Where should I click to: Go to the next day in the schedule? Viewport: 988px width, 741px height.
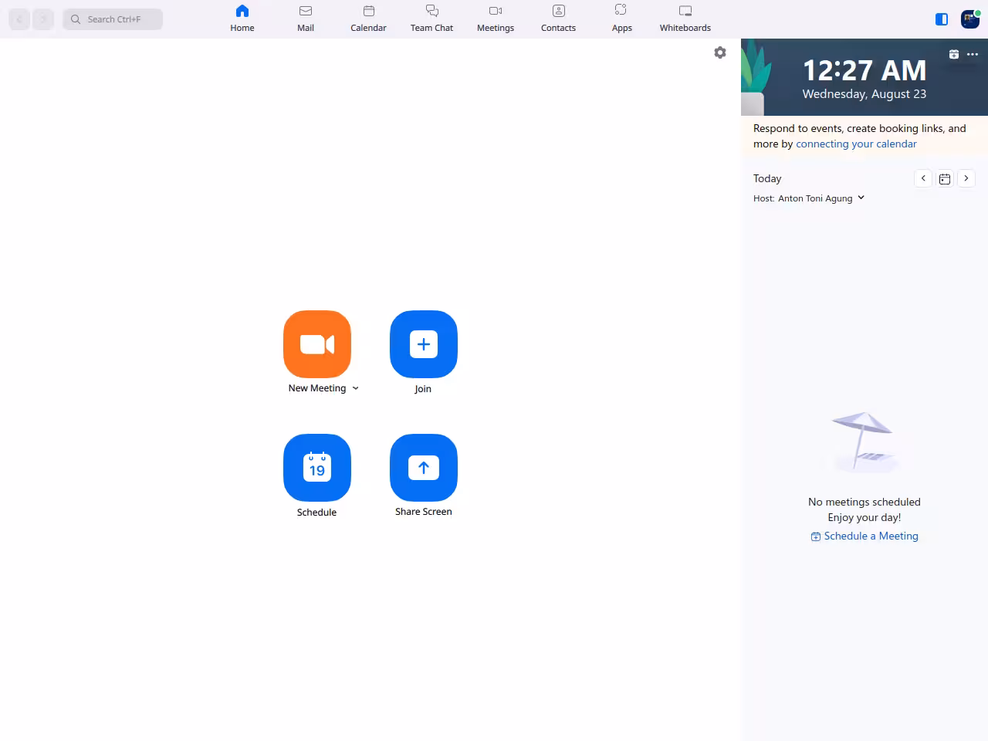pyautogui.click(x=966, y=178)
